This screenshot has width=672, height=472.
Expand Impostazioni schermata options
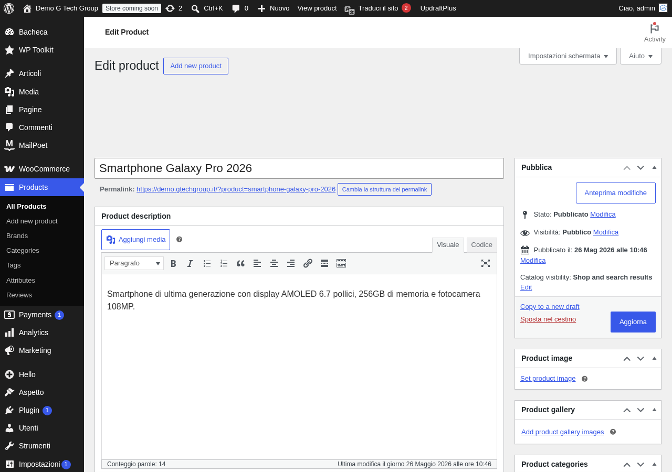[x=568, y=56]
